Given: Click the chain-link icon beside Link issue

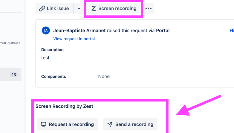Looking at the screenshot, I should (42, 9).
